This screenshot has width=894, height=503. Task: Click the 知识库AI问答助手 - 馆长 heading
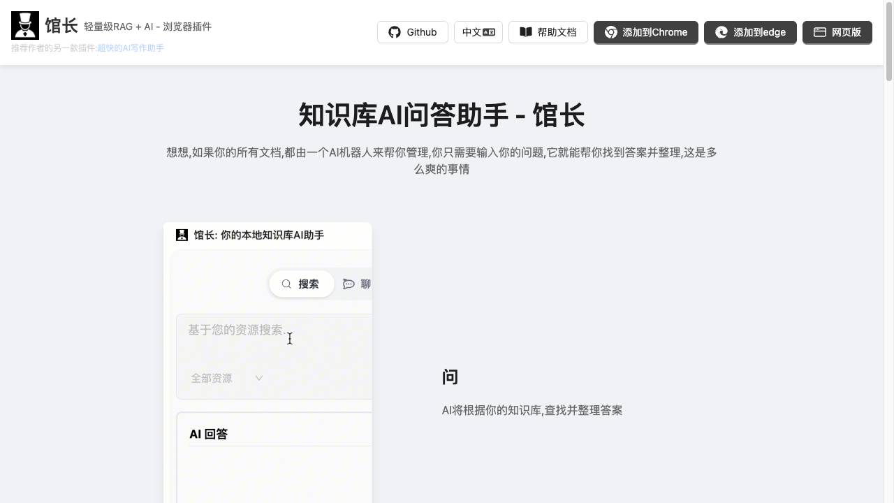441,115
